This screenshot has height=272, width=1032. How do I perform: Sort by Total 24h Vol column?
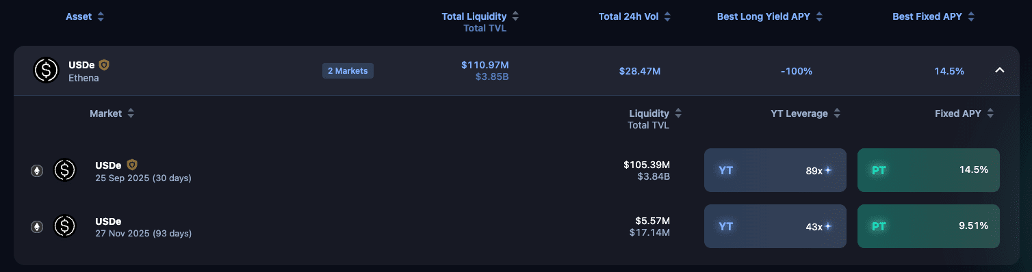coord(634,16)
